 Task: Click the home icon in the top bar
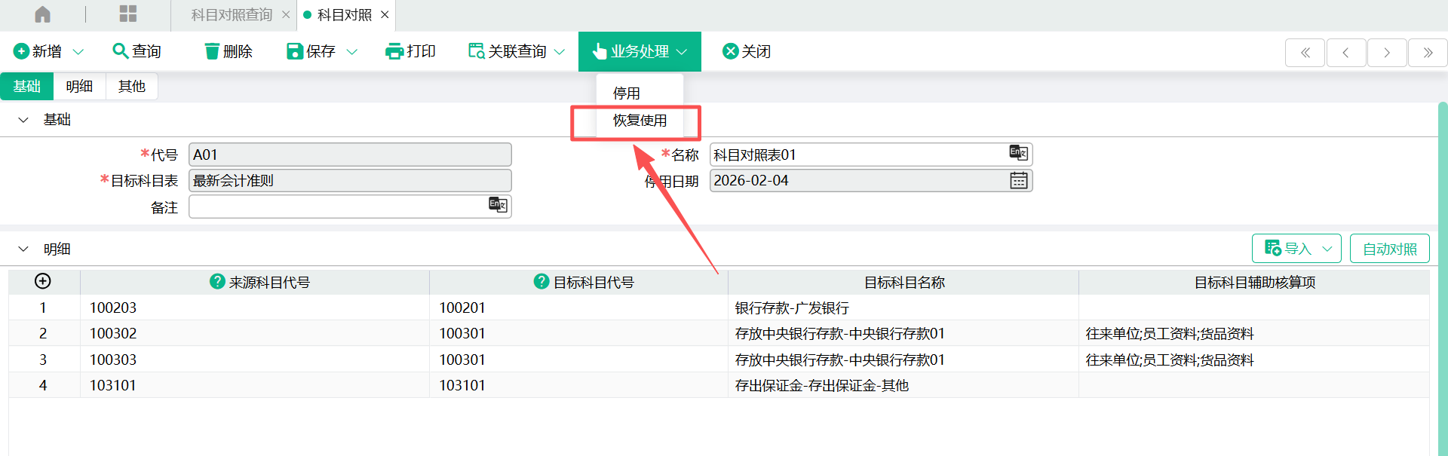(43, 14)
